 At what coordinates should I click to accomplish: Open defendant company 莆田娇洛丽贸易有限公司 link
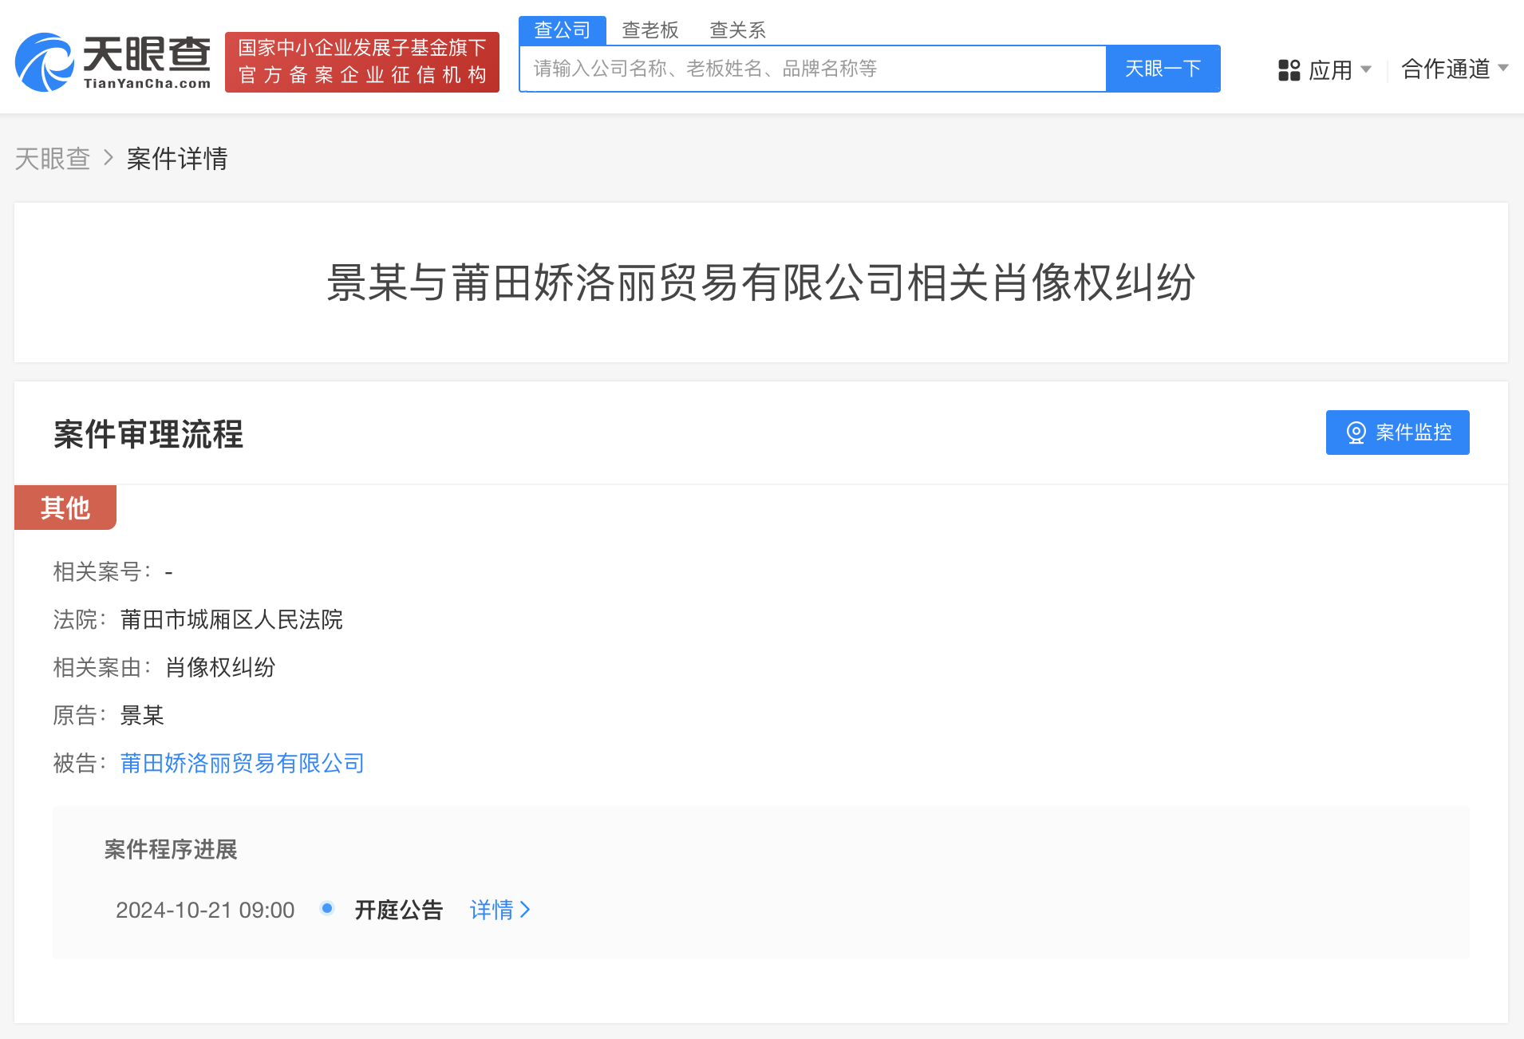click(x=241, y=763)
